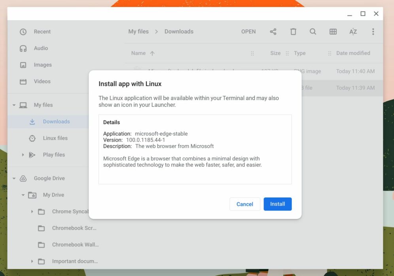Open Linux files in the sidebar
Viewport: 394px width, 276px height.
point(55,138)
